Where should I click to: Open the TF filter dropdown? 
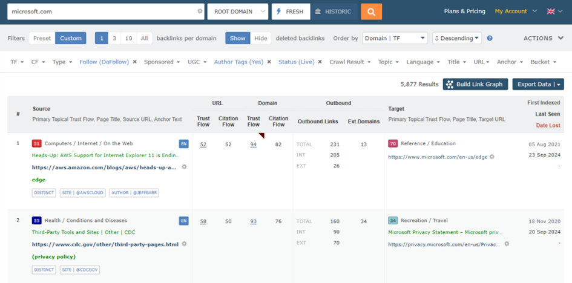(17, 62)
